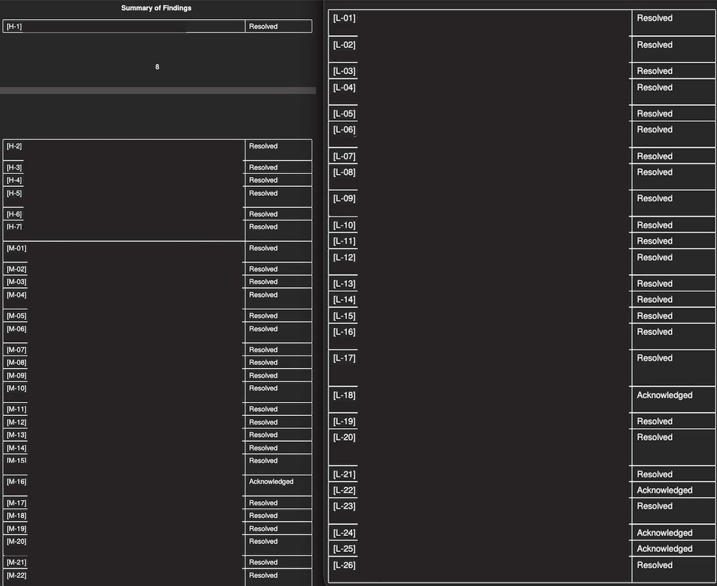717x586 pixels.
Task: Click the [L-18] finding ID
Action: point(344,395)
